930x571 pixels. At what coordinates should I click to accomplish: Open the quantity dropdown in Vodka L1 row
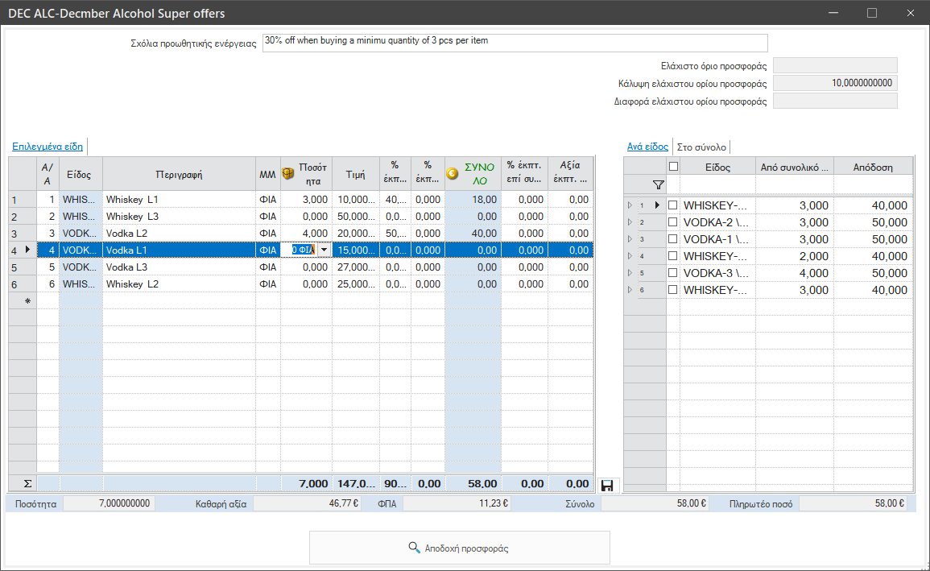(x=324, y=250)
